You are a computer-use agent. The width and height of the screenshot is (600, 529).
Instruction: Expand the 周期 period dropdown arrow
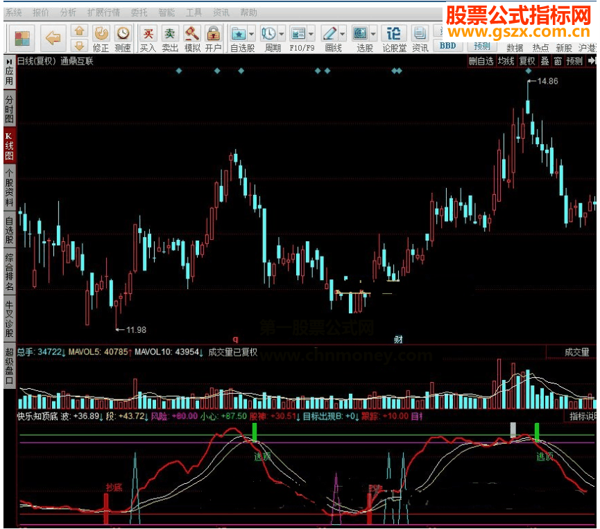282,33
